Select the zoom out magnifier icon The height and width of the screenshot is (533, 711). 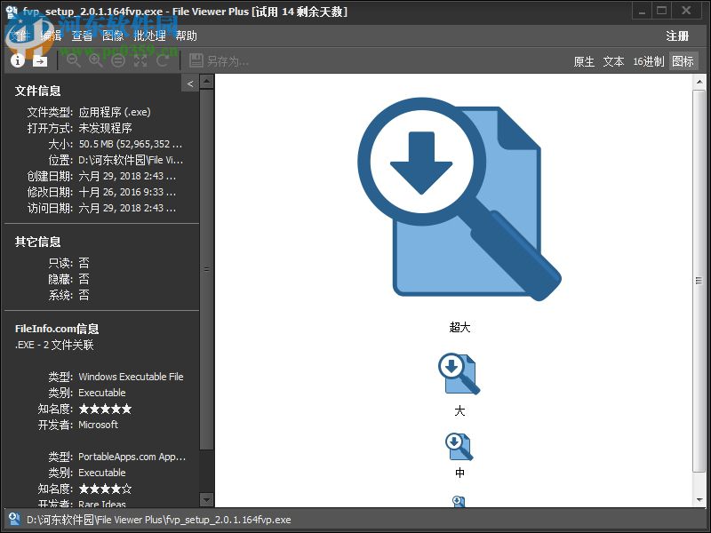(x=73, y=61)
